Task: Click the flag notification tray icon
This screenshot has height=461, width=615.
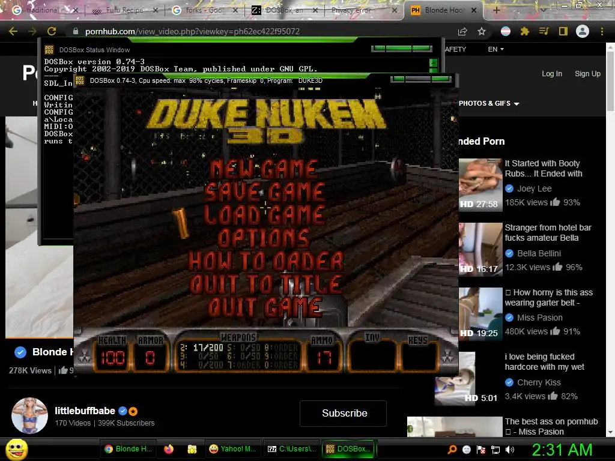Action: pos(481,450)
